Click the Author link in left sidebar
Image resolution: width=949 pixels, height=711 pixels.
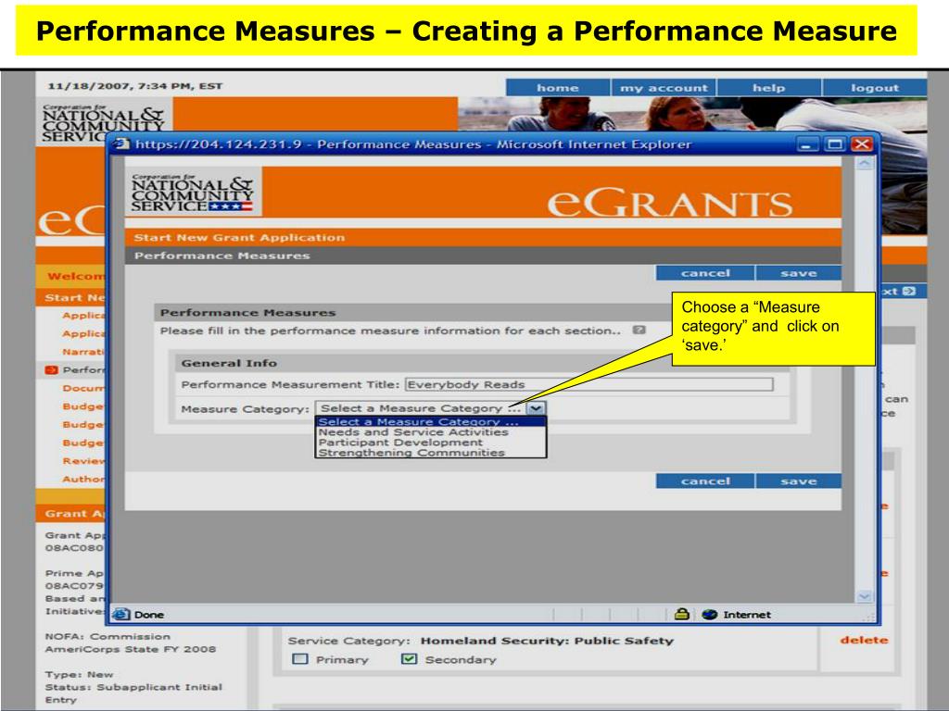[83, 479]
